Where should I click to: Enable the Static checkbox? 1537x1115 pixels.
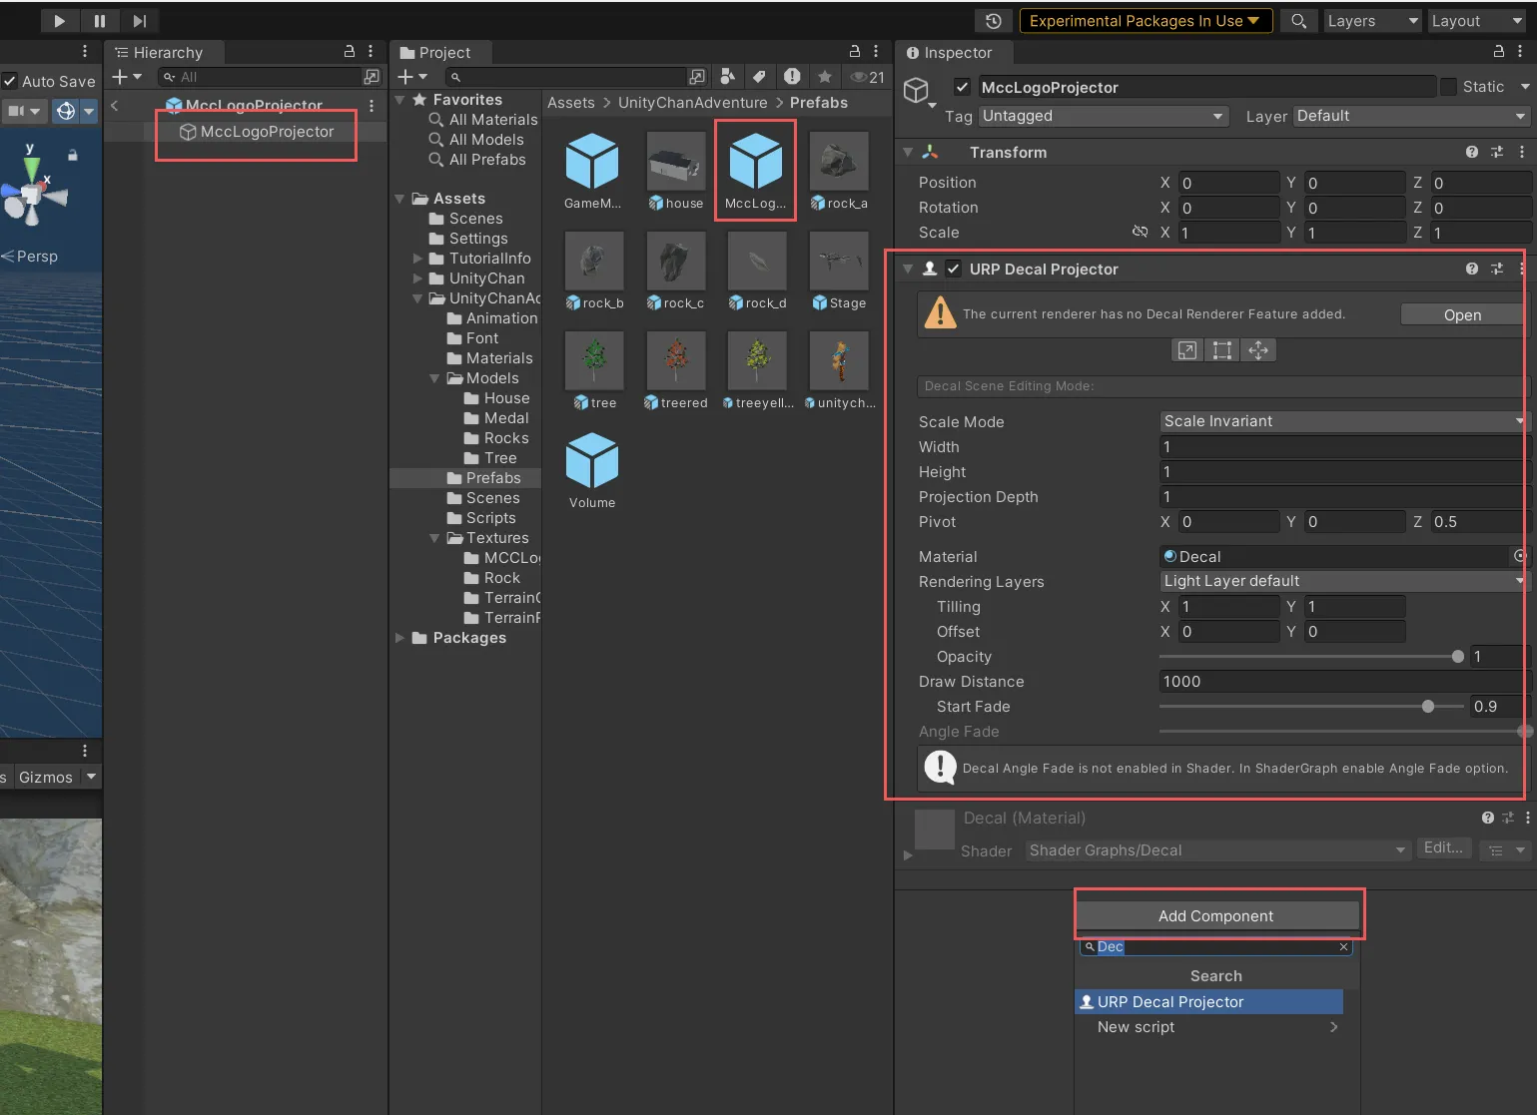[1448, 87]
